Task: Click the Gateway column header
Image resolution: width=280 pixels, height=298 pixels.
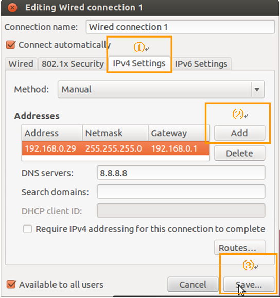Action: point(179,133)
